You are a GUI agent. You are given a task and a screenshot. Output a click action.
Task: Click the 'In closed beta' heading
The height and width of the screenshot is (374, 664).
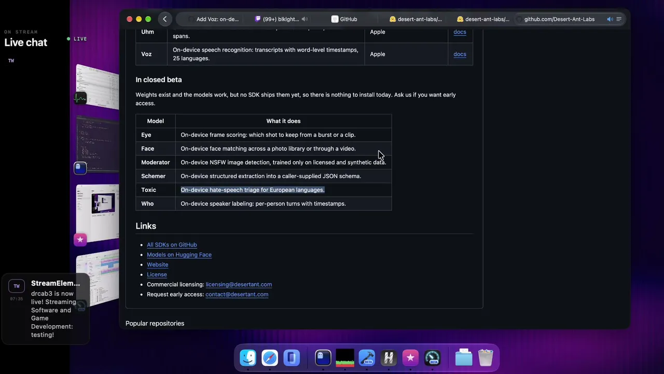coord(159,79)
